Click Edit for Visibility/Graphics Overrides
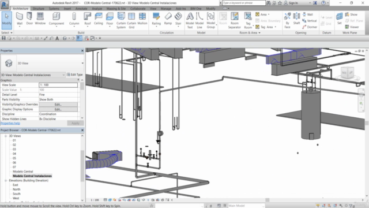This screenshot has width=369, height=208. click(58, 105)
